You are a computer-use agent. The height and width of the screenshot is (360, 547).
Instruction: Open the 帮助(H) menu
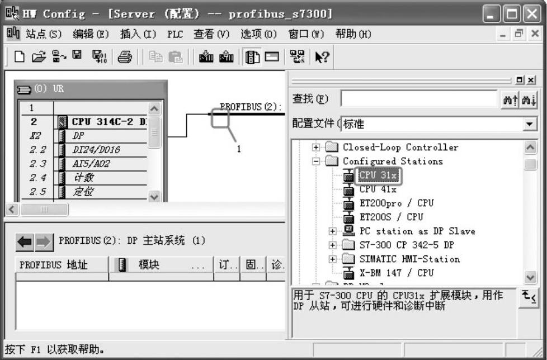353,34
